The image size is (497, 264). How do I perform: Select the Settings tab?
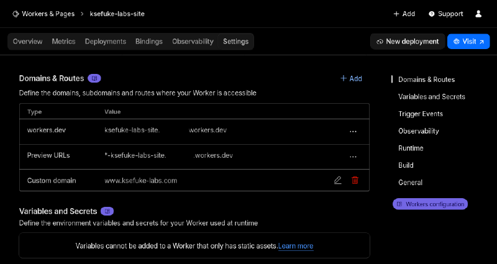236,42
